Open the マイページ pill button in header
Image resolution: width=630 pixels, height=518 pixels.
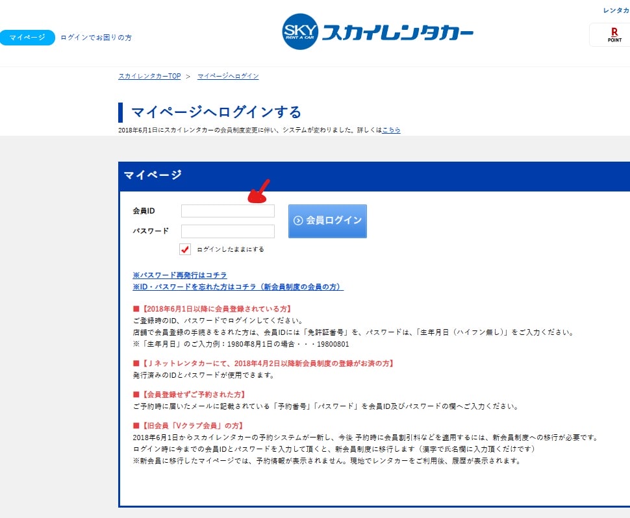[27, 38]
